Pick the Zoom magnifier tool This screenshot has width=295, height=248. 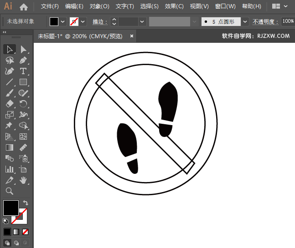point(9,191)
